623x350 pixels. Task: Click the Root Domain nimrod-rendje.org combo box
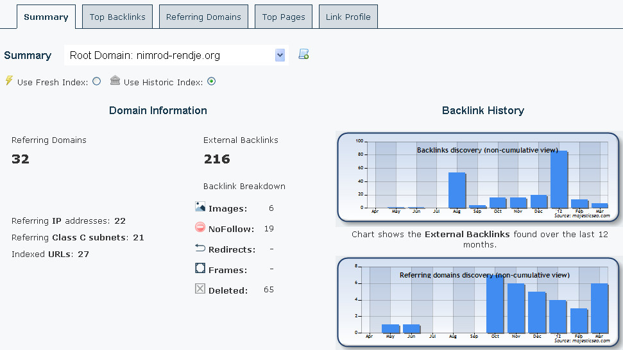tap(170, 56)
